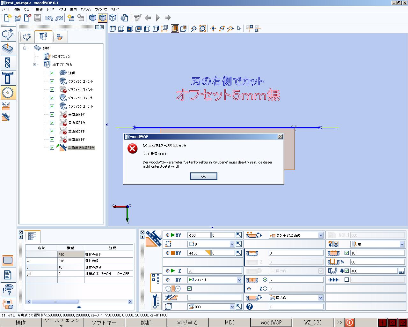Switch to the MDE bottom tab

click(229, 323)
